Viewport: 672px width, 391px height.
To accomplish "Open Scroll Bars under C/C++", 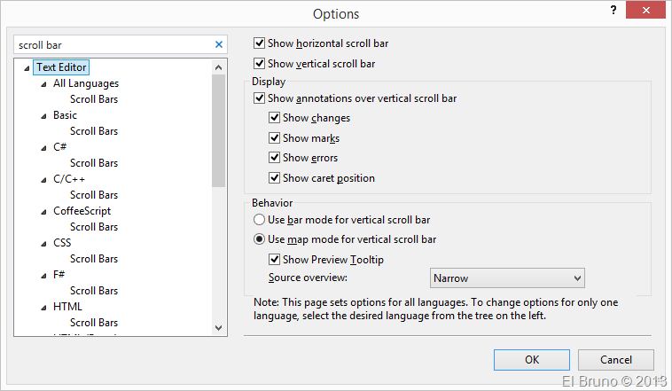I will [94, 195].
